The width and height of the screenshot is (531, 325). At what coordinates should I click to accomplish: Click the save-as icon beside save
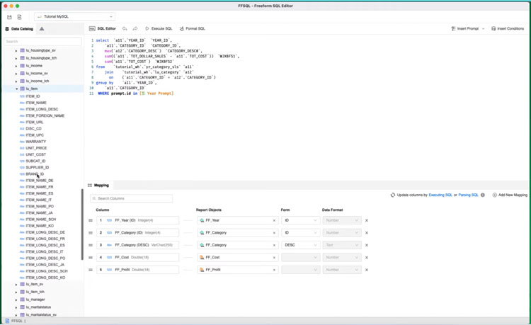tap(19, 17)
